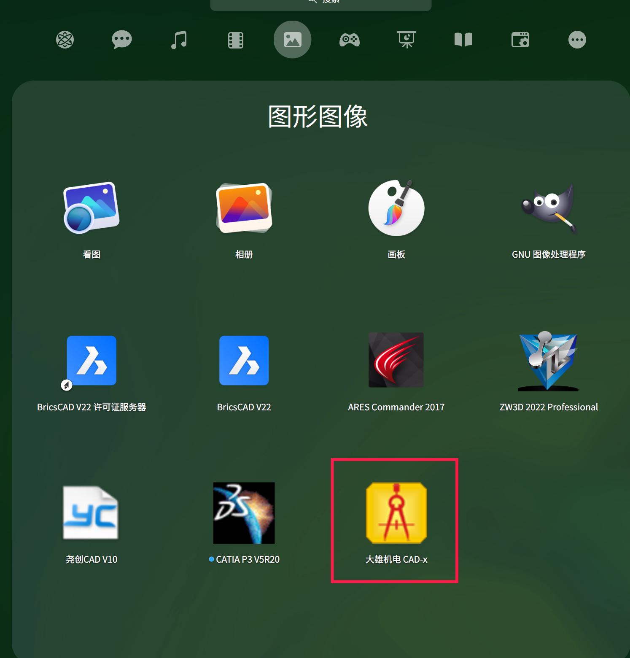630x658 pixels.
Task: Switch to the games apps category
Action: pos(350,39)
